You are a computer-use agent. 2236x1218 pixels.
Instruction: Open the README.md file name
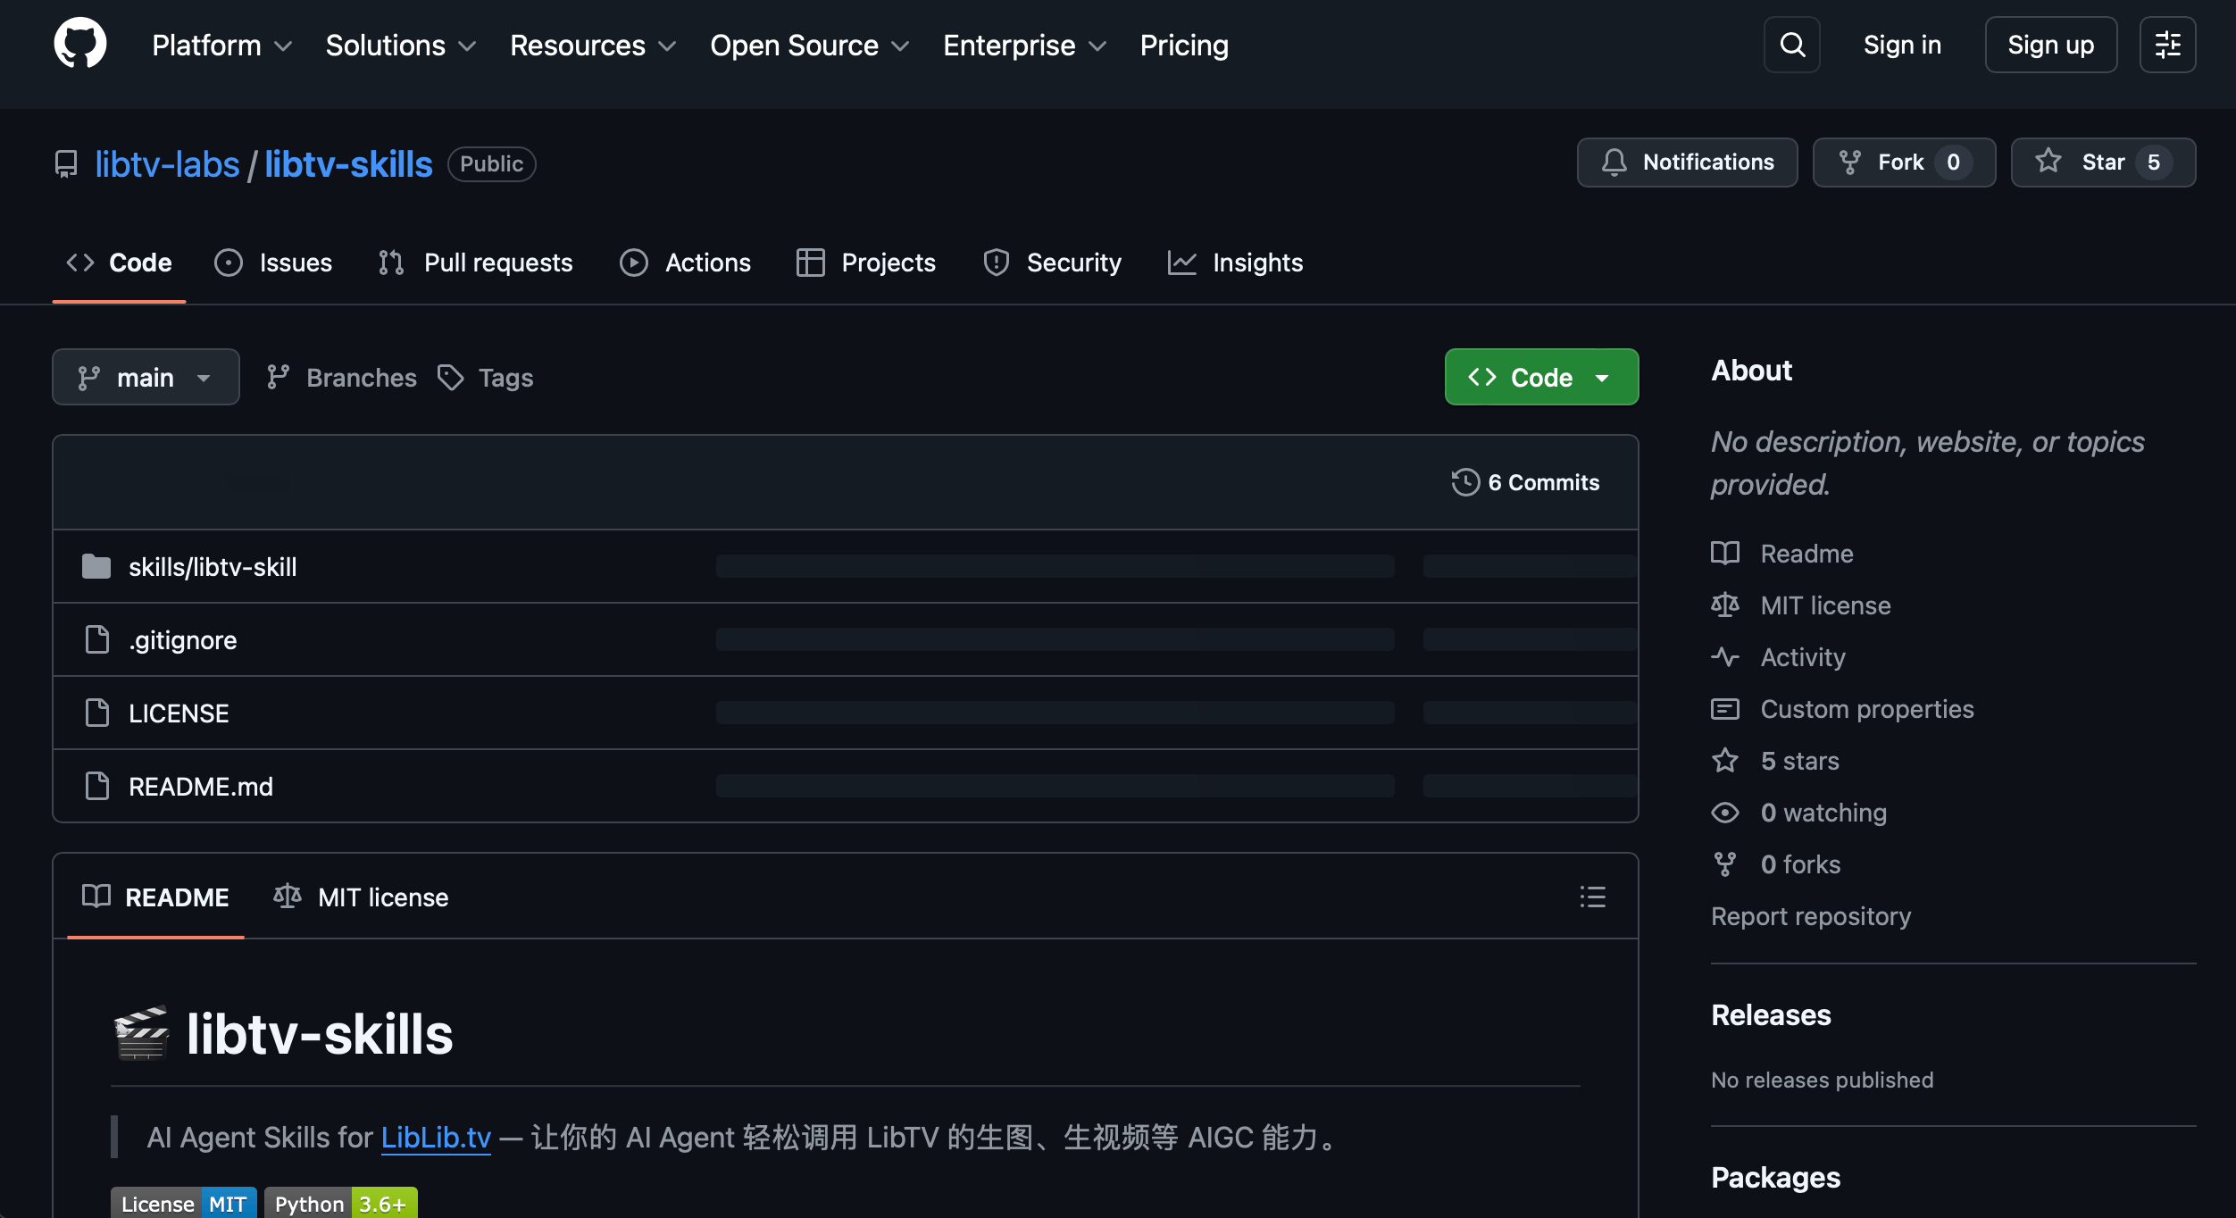point(201,787)
